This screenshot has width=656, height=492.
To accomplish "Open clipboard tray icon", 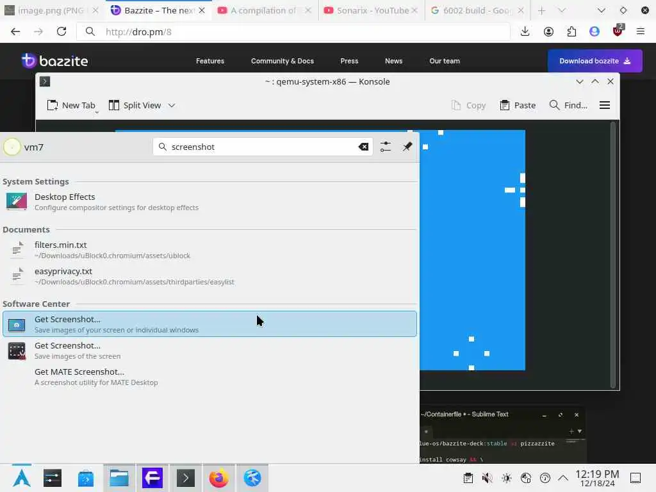I will tap(468, 478).
